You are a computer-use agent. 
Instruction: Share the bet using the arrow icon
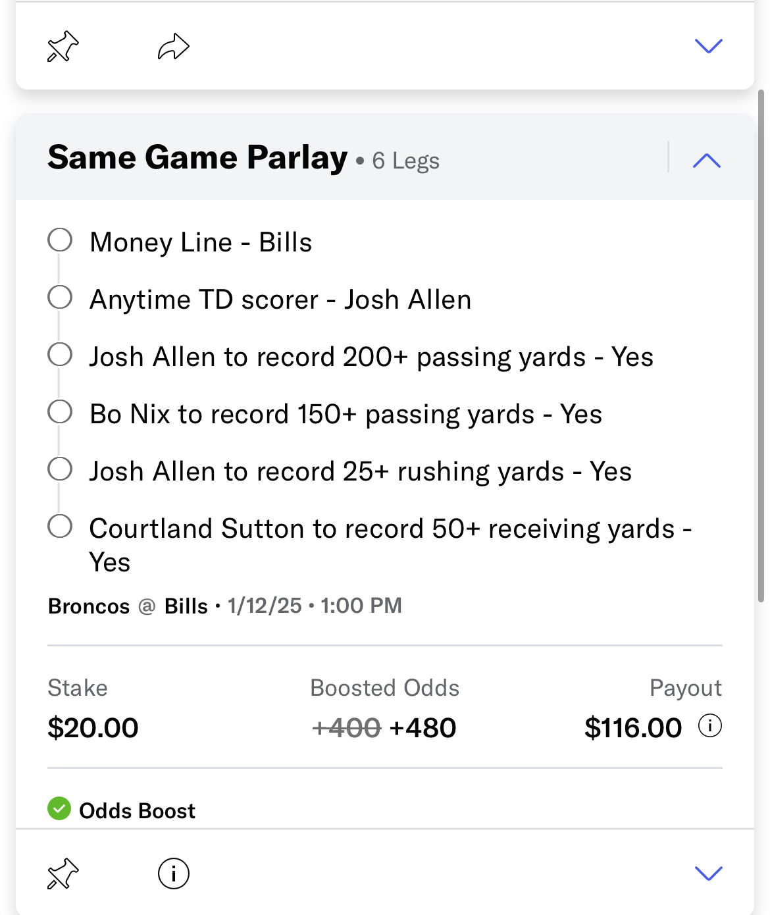pyautogui.click(x=174, y=47)
